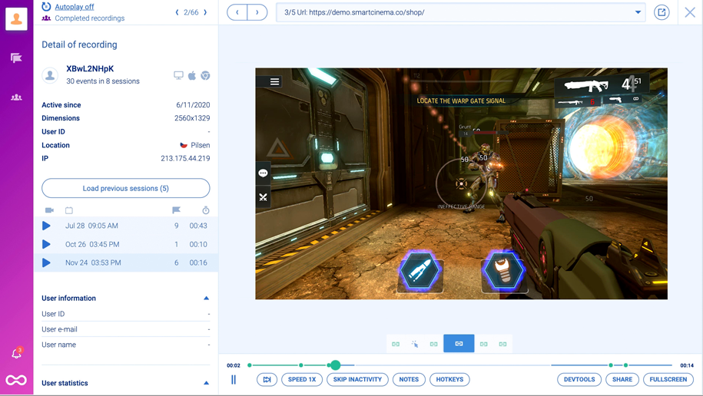The width and height of the screenshot is (703, 396).
Task: Click the IP value 213.175.44.219
Action: [185, 158]
